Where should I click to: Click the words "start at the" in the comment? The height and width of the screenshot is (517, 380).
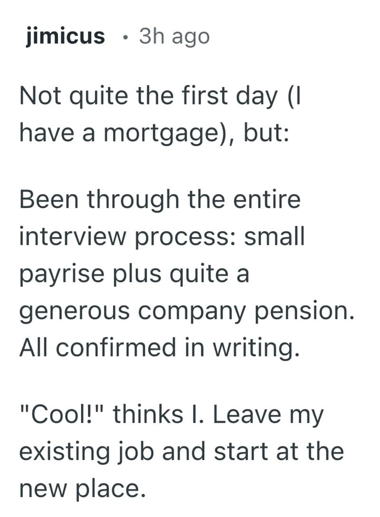tap(278, 451)
